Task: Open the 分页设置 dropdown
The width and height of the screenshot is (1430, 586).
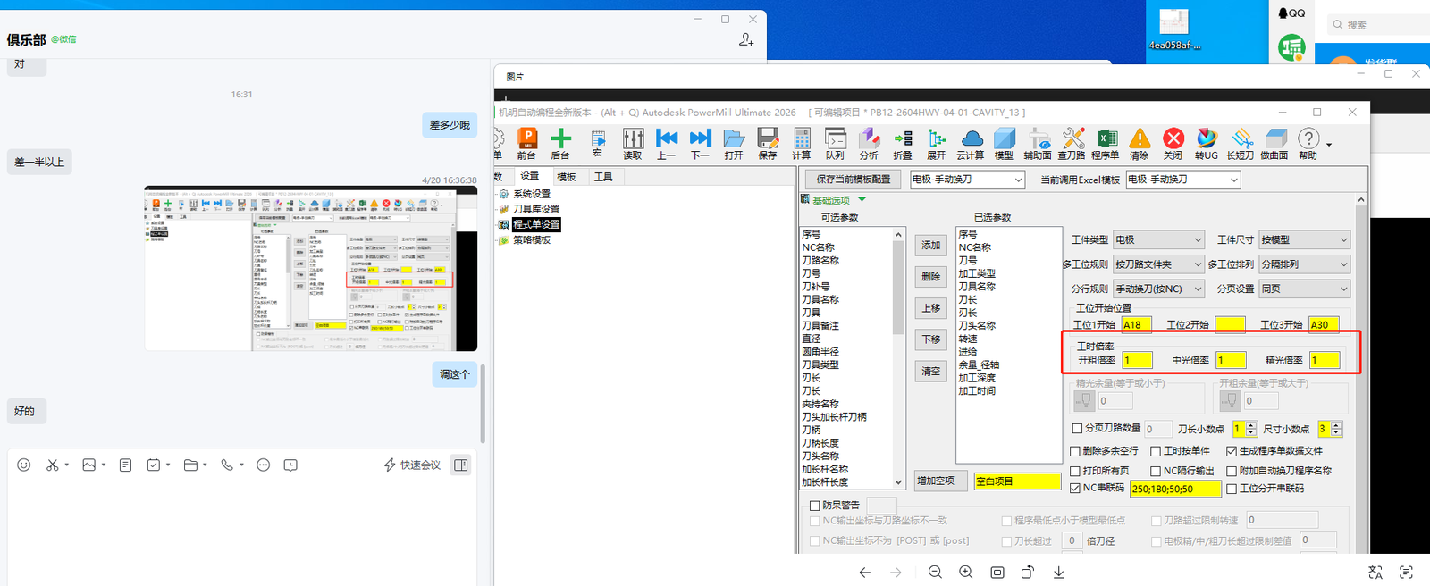Action: [x=1304, y=289]
